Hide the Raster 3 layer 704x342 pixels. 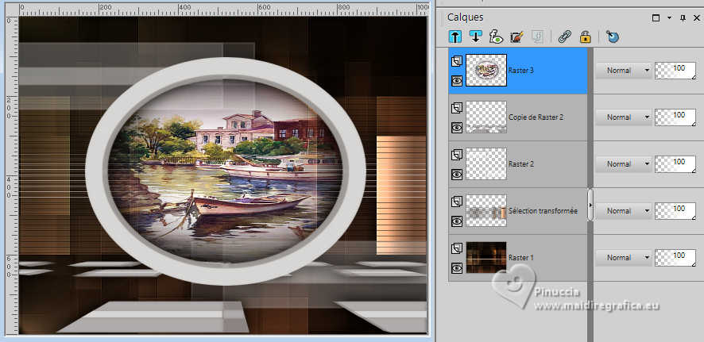[x=457, y=81]
